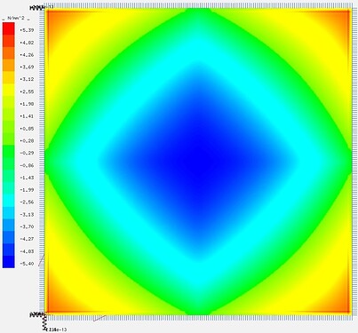Click the legend value +3.69

[27, 67]
